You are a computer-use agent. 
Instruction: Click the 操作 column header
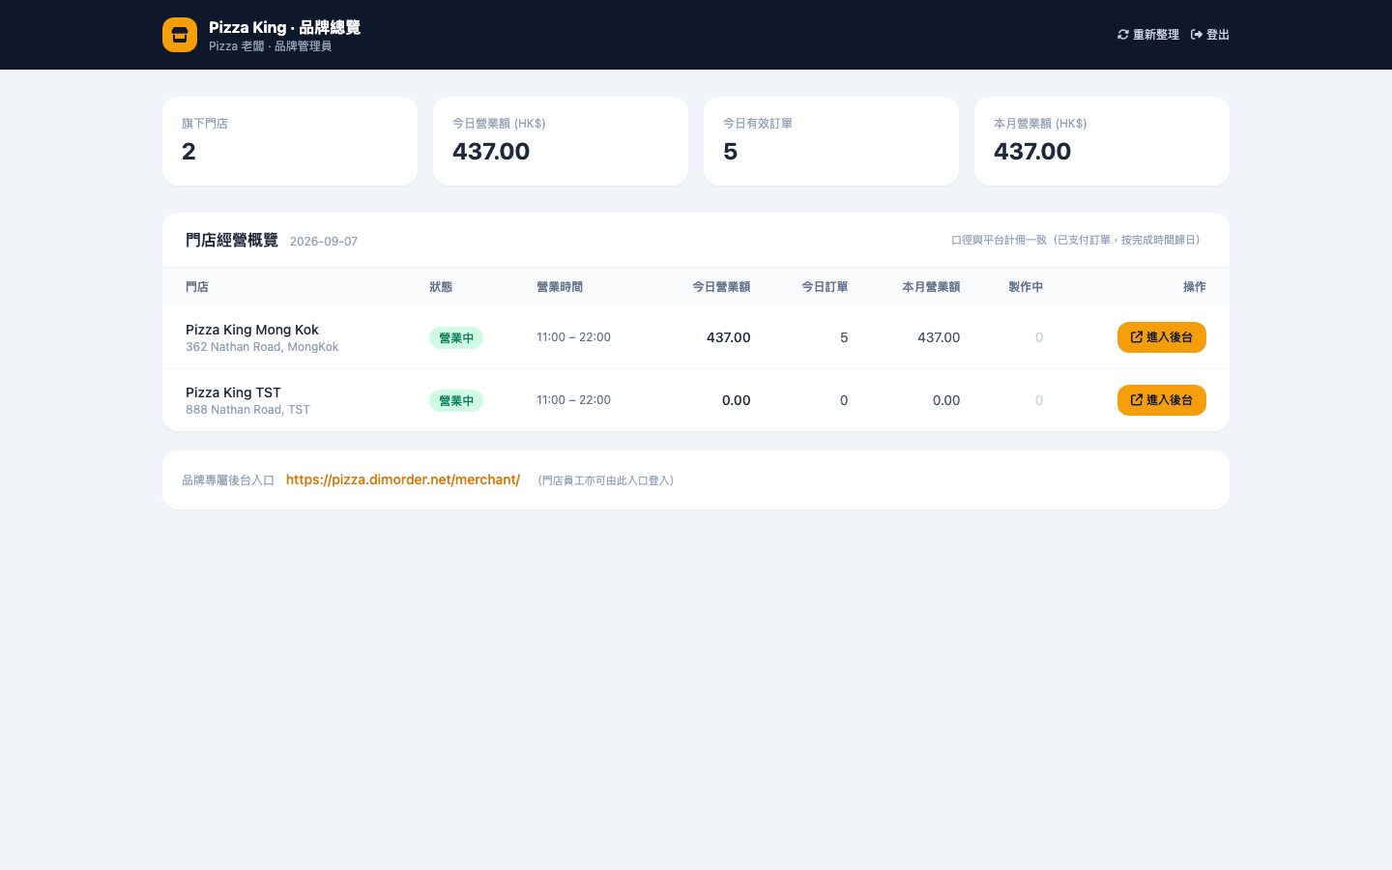[1195, 287]
